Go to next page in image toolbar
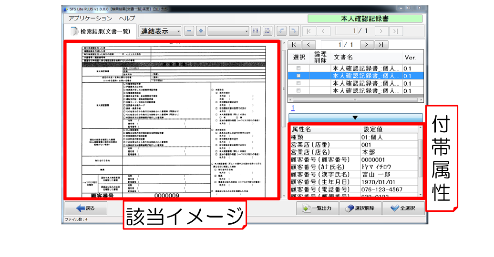This screenshot has height=257, width=494. click(x=381, y=31)
